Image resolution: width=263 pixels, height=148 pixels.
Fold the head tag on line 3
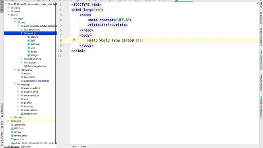pos(70,15)
